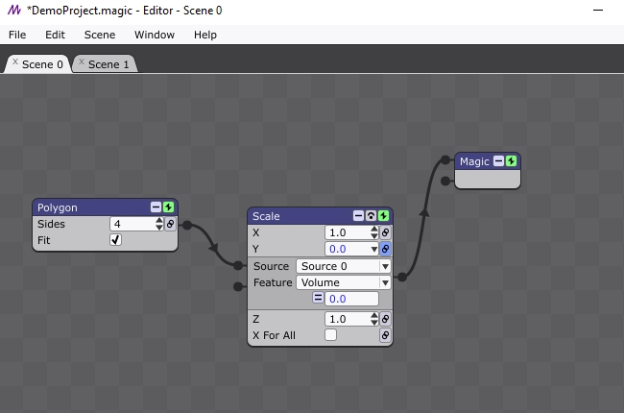Open the File menu
The width and height of the screenshot is (624, 413).
(17, 35)
